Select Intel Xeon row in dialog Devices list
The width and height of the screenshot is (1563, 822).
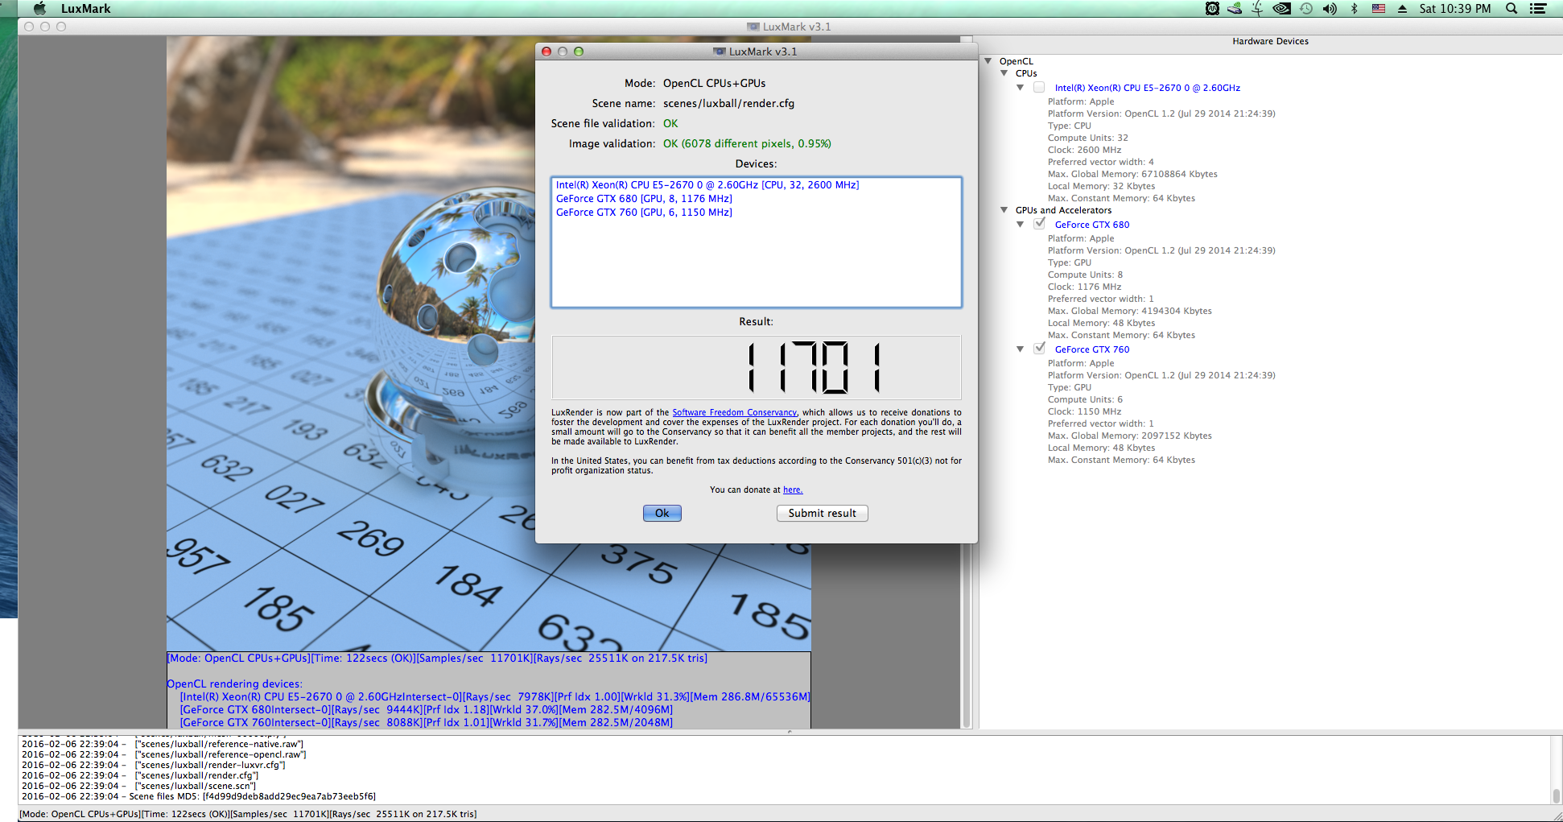pyautogui.click(x=707, y=185)
